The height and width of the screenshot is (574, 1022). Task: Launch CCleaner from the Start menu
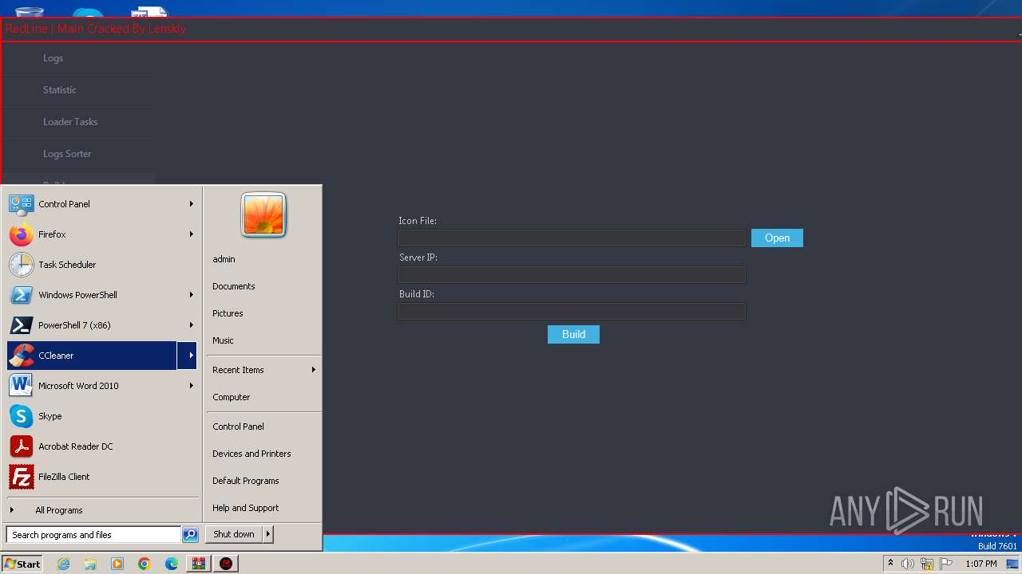pos(92,356)
